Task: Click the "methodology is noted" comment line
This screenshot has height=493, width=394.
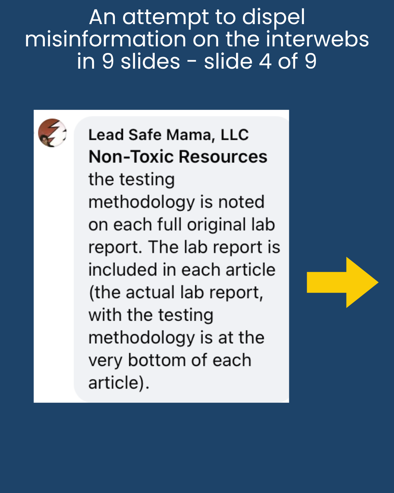Action: point(176,202)
